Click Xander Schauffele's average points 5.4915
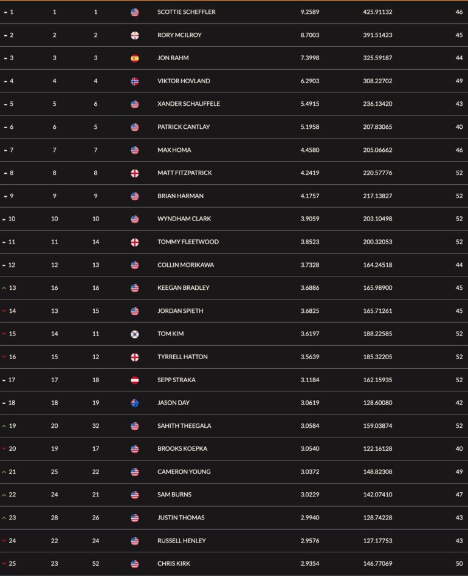The image size is (468, 576). pyautogui.click(x=310, y=104)
